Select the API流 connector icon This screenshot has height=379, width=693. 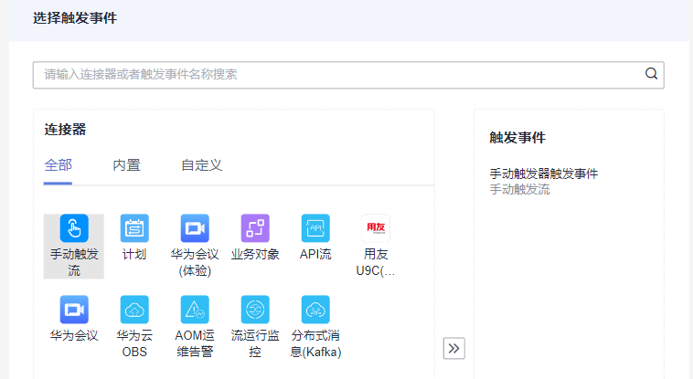click(x=315, y=228)
